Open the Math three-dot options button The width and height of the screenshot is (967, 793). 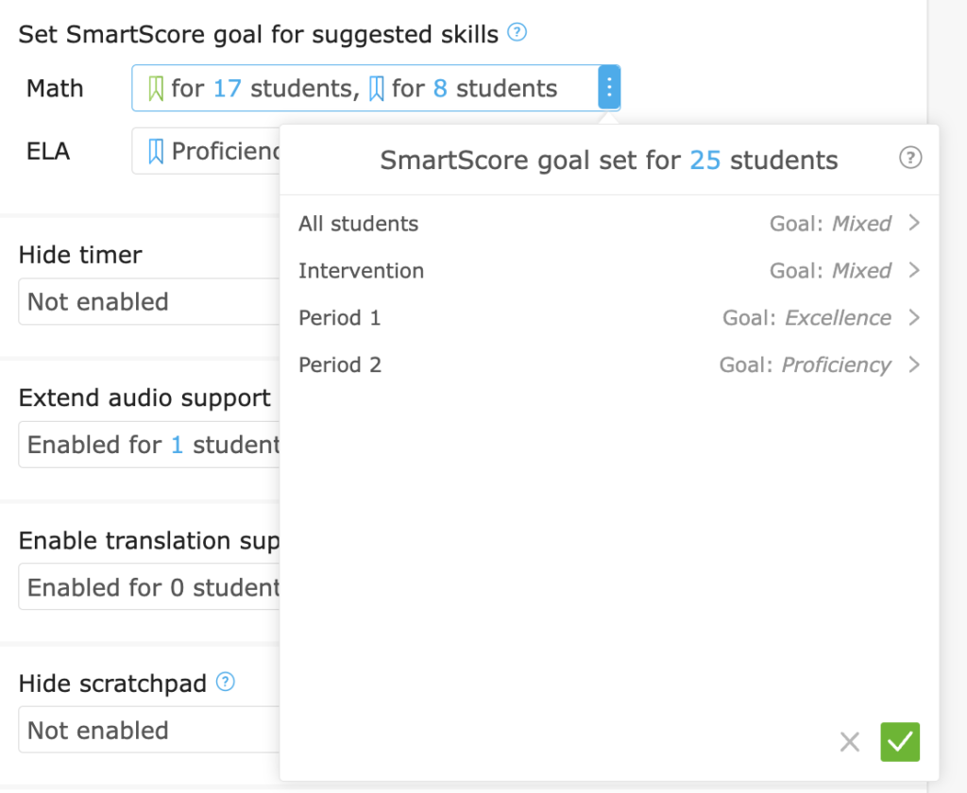click(609, 89)
